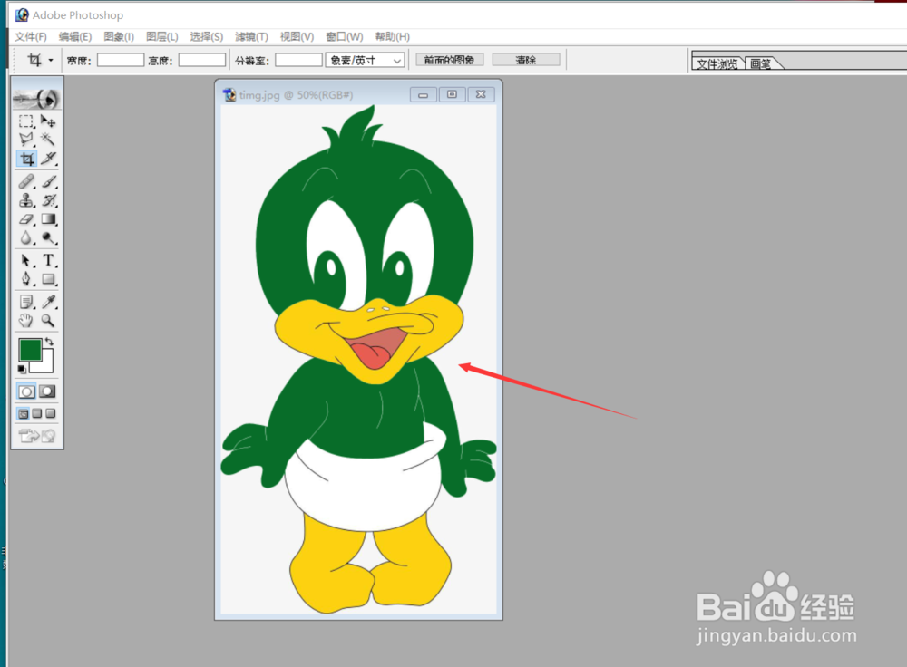
Task: Click the 高度 height input field
Action: pos(202,60)
